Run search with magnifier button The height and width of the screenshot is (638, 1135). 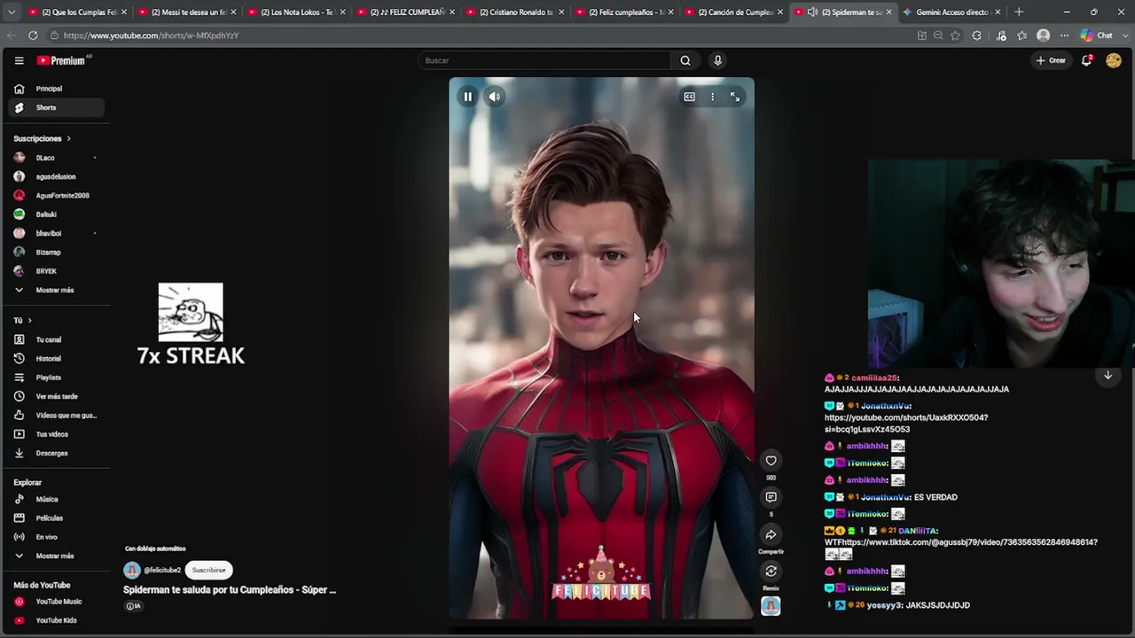(x=685, y=60)
